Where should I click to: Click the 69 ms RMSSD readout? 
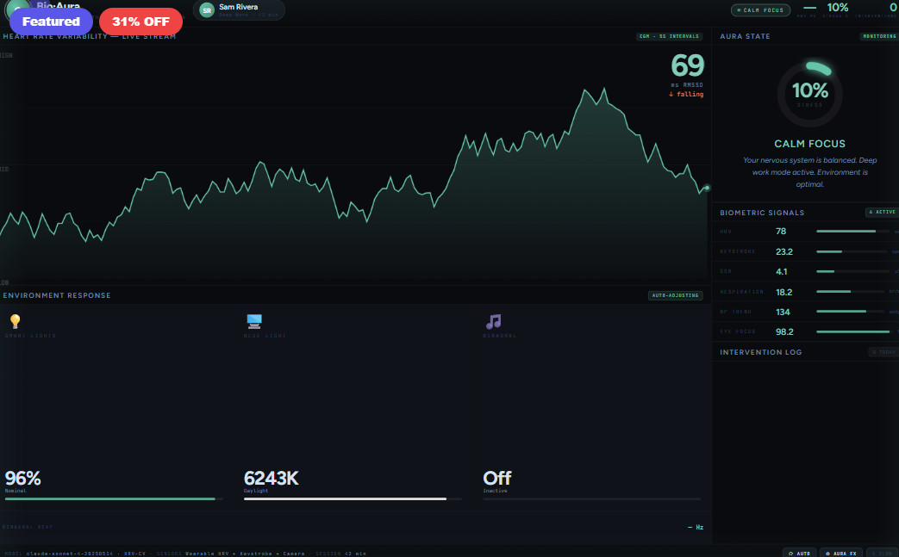coord(687,66)
